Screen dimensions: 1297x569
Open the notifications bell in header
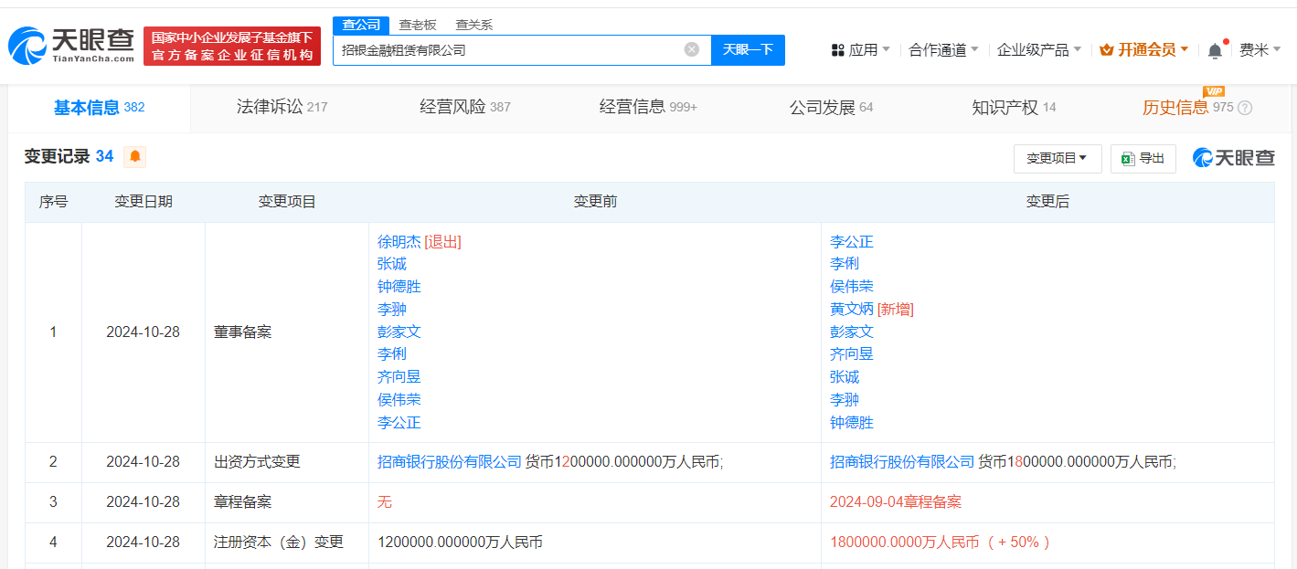(x=1215, y=50)
